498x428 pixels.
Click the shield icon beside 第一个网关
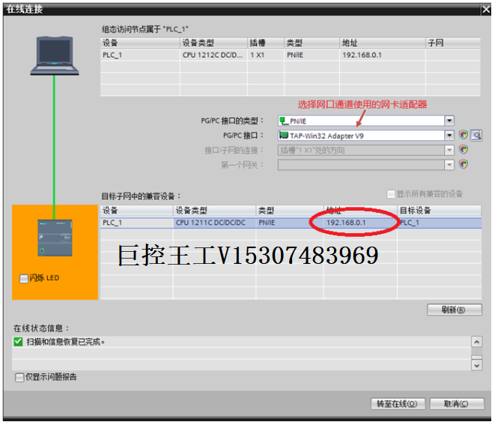coord(464,164)
